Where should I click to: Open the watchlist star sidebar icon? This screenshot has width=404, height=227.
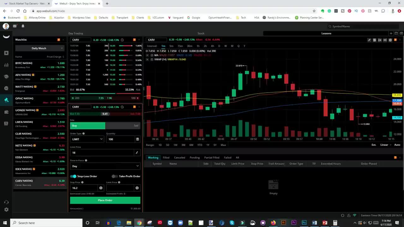[x=6, y=53]
